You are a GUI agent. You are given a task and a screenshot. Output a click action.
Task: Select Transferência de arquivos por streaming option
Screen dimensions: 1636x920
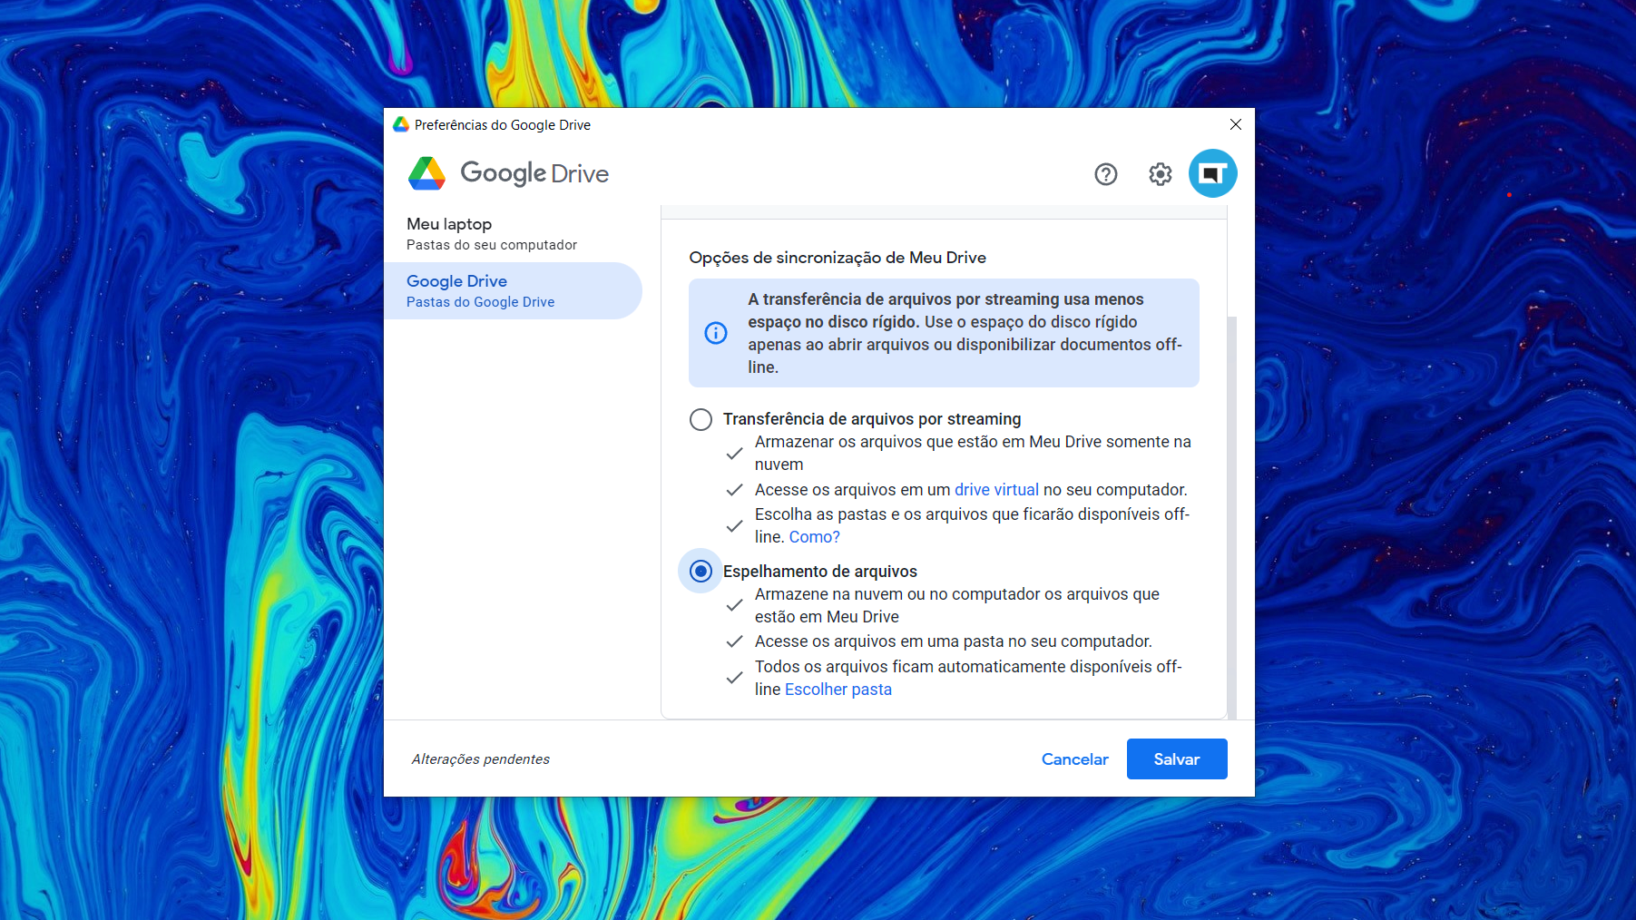(x=700, y=419)
